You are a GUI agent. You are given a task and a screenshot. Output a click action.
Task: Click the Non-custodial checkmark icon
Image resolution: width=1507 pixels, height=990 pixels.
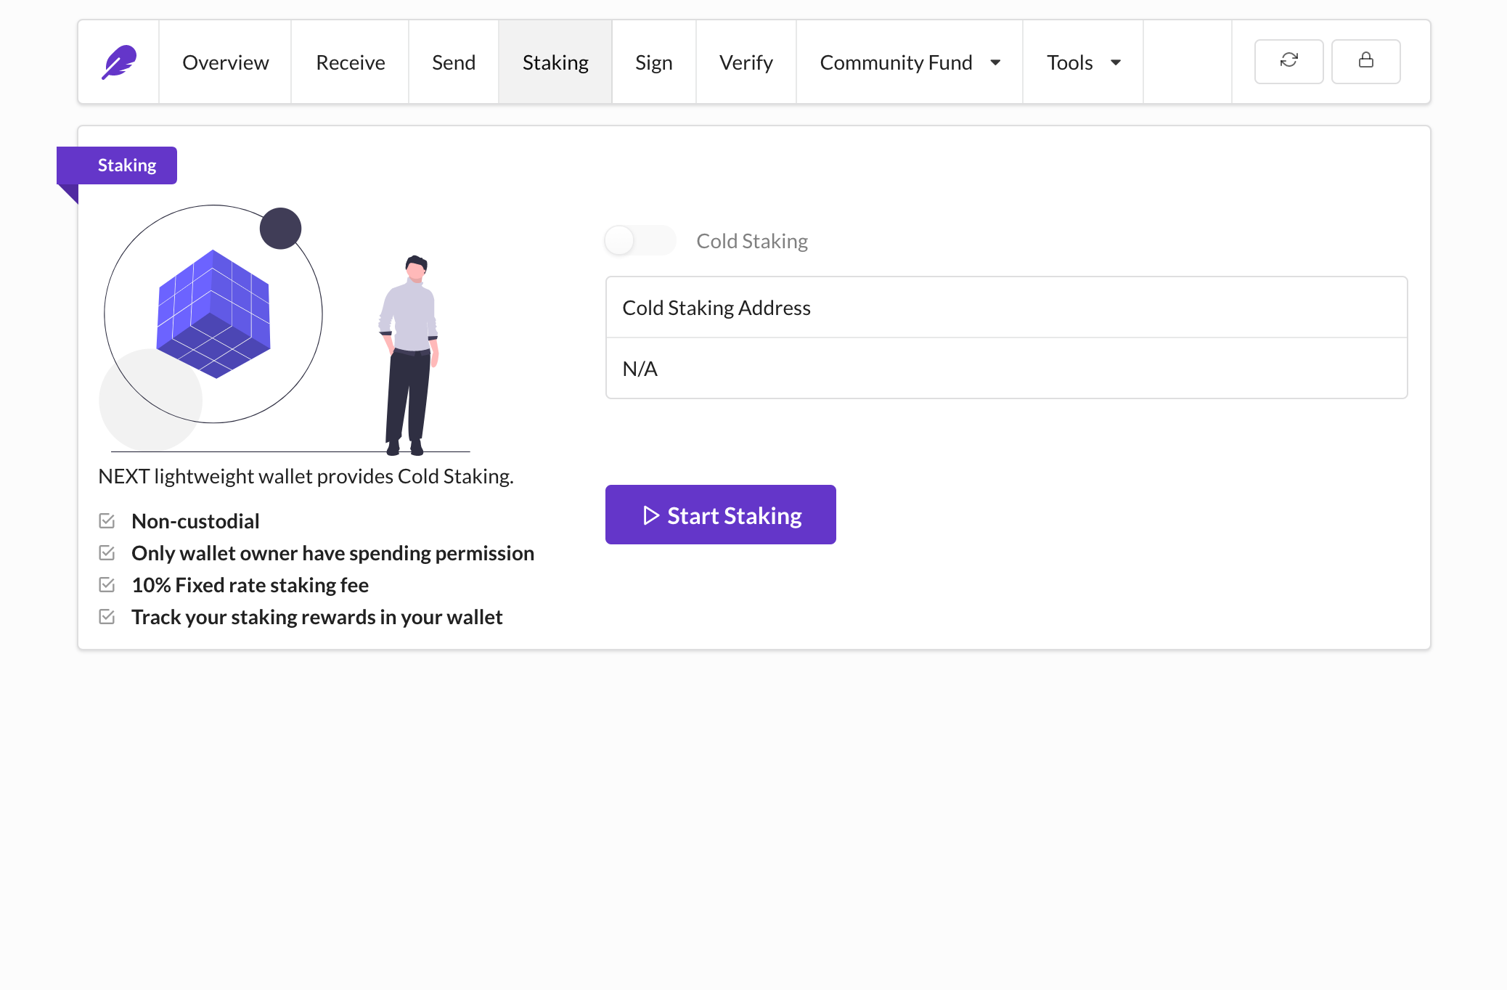click(107, 521)
